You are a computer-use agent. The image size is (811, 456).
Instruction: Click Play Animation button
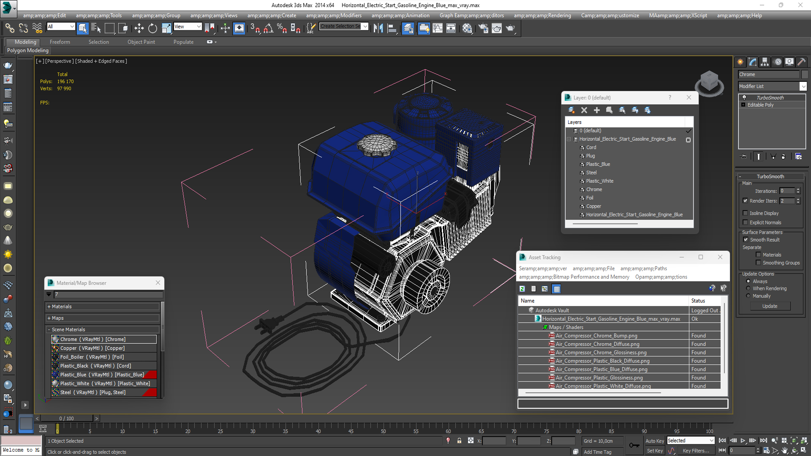[743, 440]
